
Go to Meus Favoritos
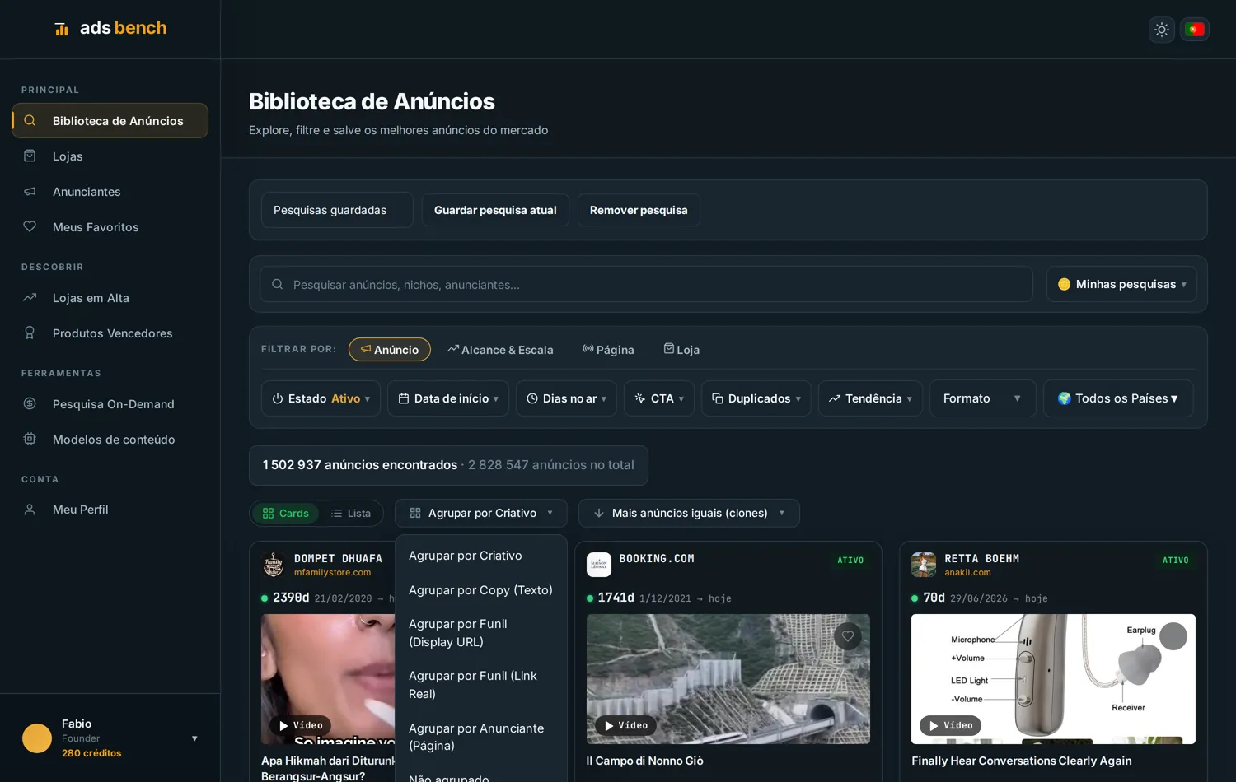pos(110,227)
